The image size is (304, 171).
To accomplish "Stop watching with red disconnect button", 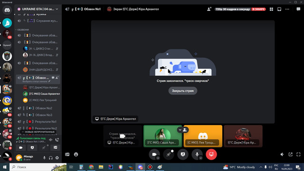I will tap(211, 154).
